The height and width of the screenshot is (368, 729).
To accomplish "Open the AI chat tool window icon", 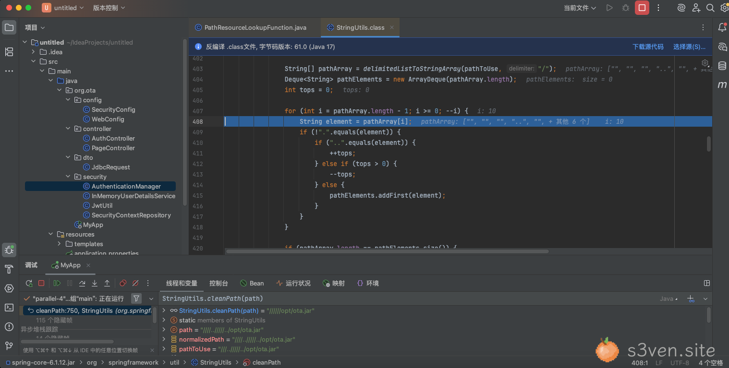I will pyautogui.click(x=722, y=47).
